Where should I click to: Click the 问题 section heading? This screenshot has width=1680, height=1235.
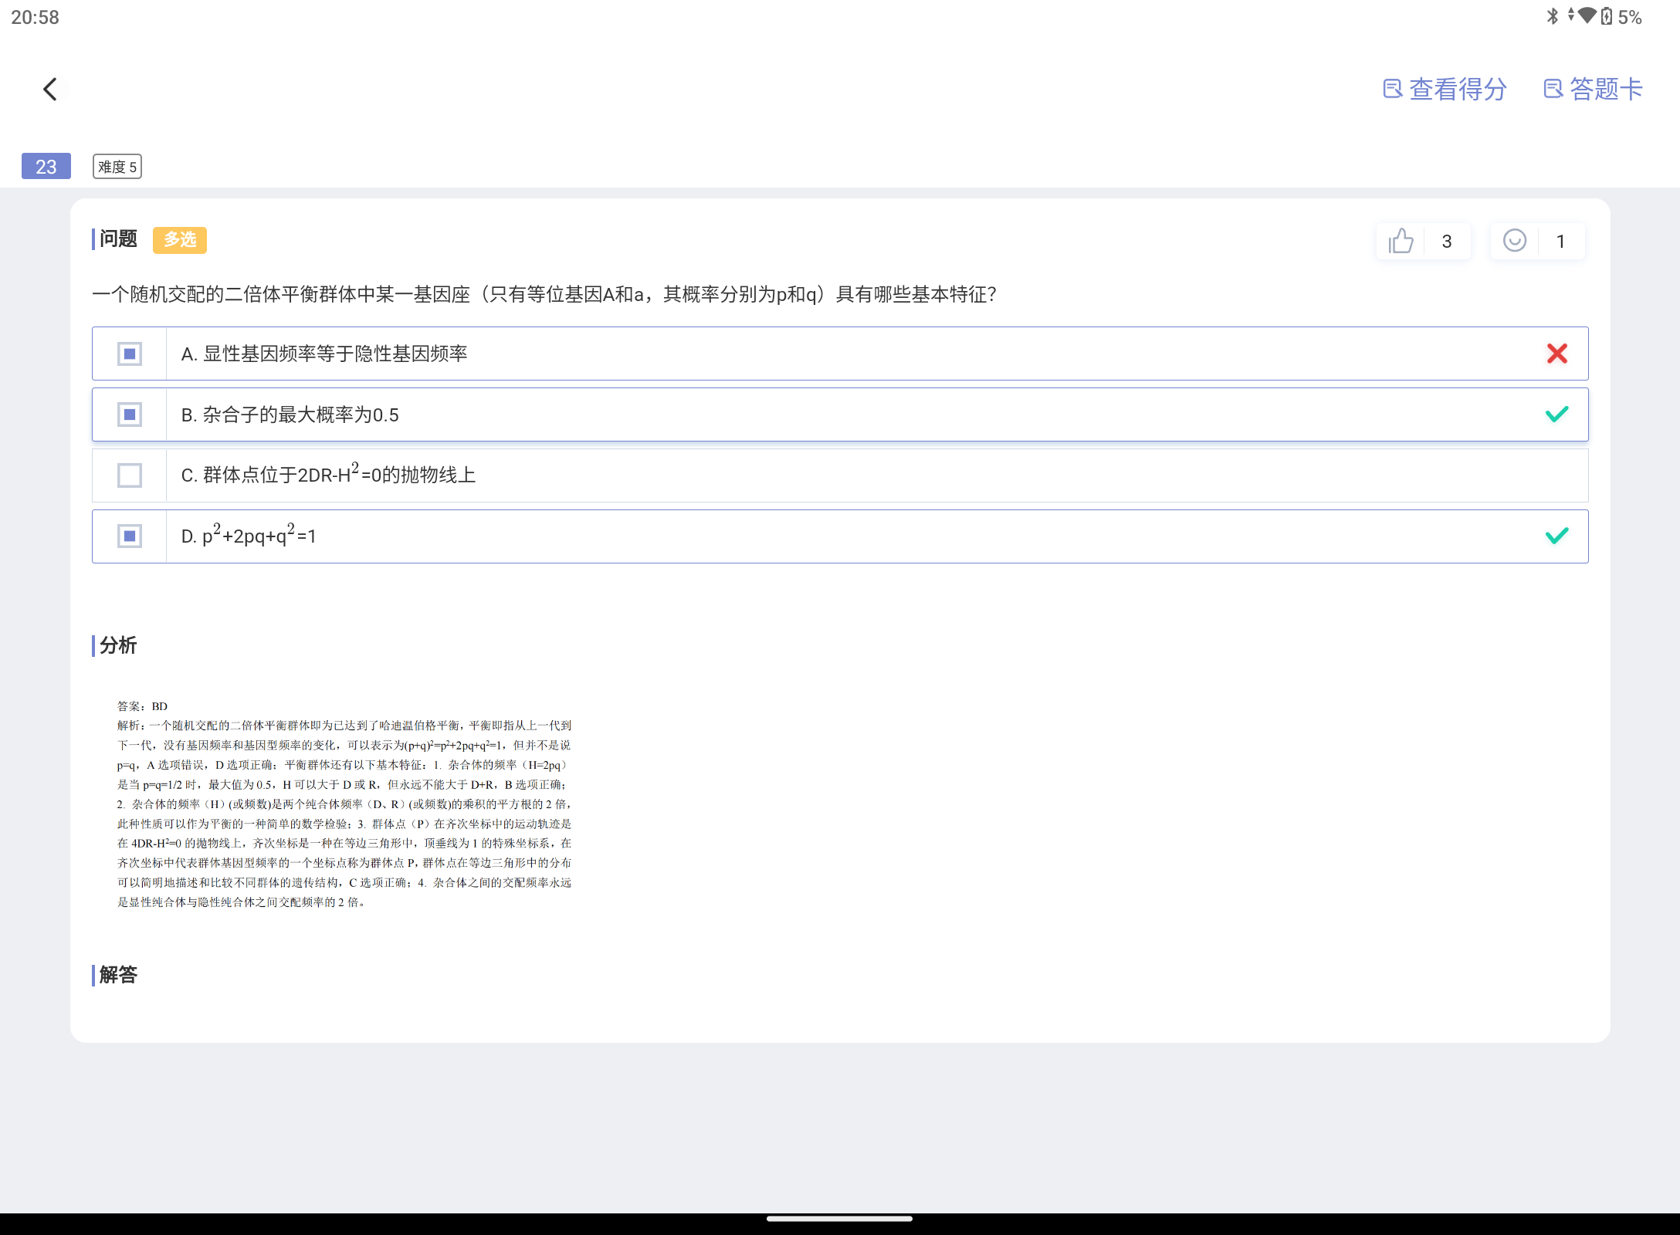pos(118,239)
